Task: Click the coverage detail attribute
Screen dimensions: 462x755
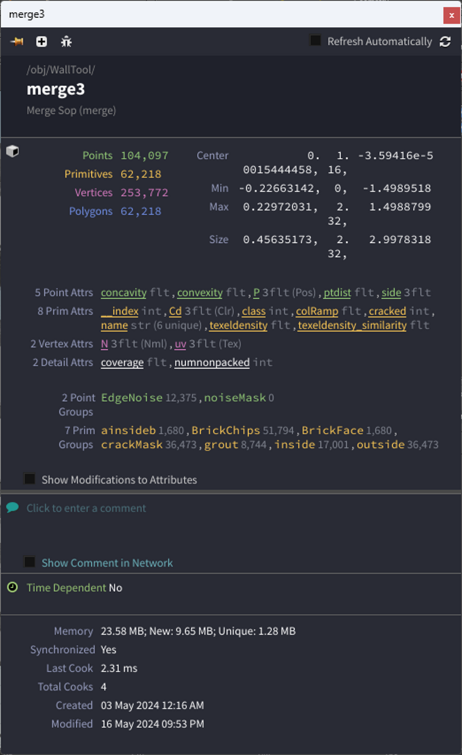Action: (122, 362)
